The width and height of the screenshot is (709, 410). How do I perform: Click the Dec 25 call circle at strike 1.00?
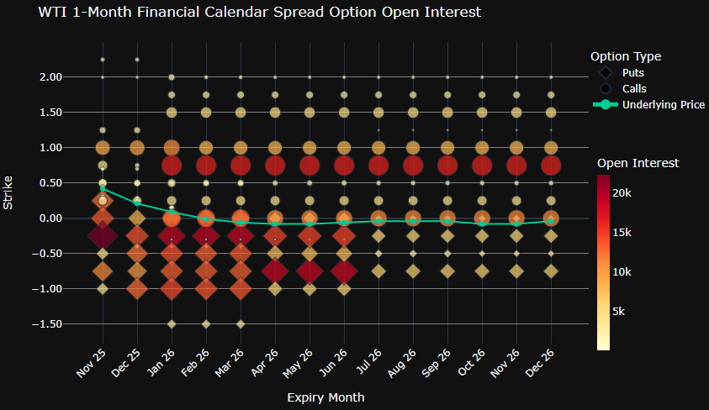pos(137,148)
